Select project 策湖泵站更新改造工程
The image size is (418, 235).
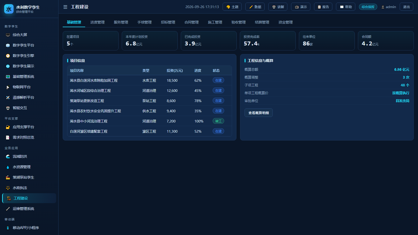(149, 101)
